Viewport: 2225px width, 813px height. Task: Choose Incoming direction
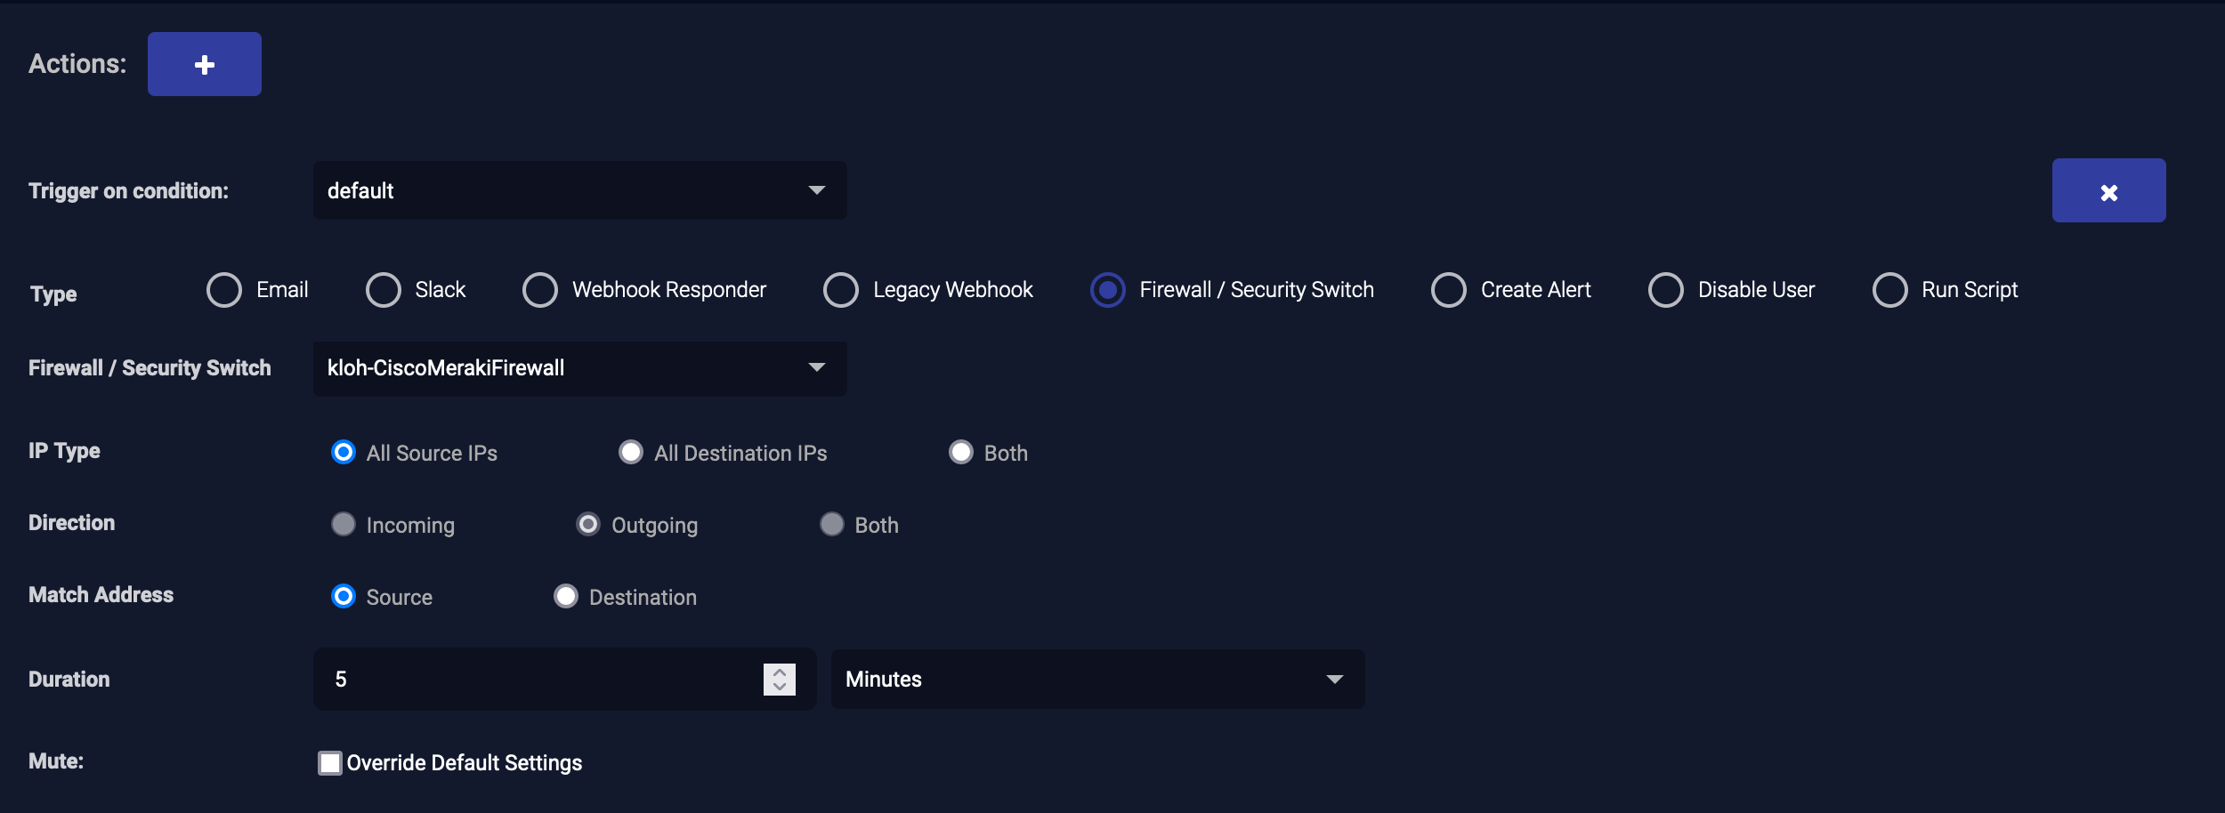(x=344, y=525)
